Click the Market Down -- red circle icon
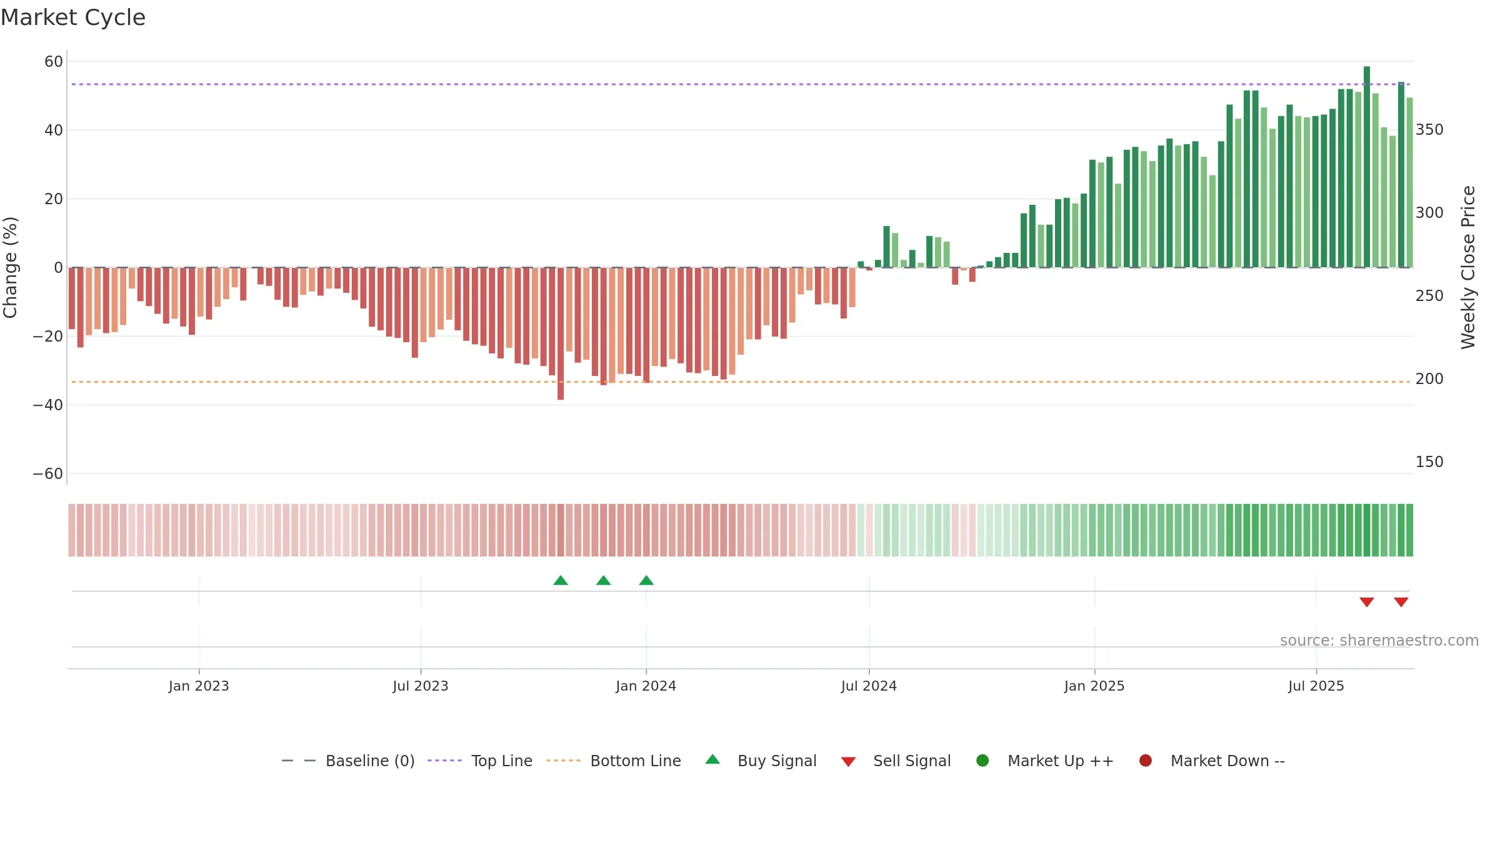Image resolution: width=1500 pixels, height=843 pixels. coord(1146,761)
